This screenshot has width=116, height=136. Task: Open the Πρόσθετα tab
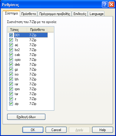[29, 14]
